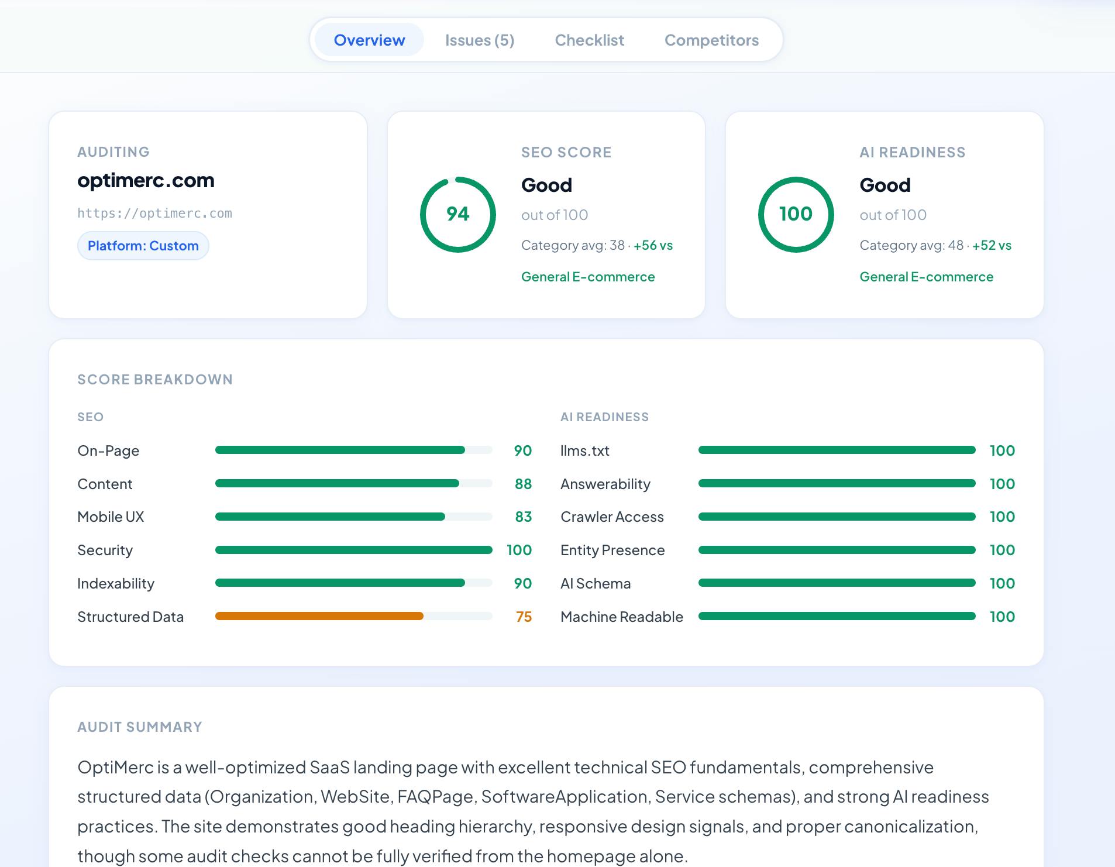
Task: Click the AI Schema progress bar
Action: [837, 583]
